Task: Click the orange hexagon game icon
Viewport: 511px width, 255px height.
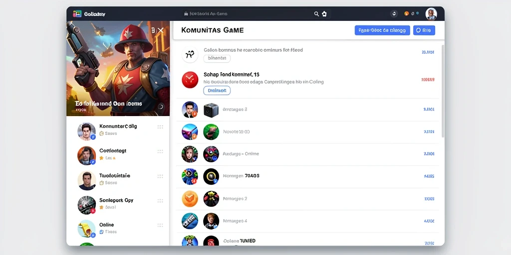Action: pyautogui.click(x=190, y=198)
